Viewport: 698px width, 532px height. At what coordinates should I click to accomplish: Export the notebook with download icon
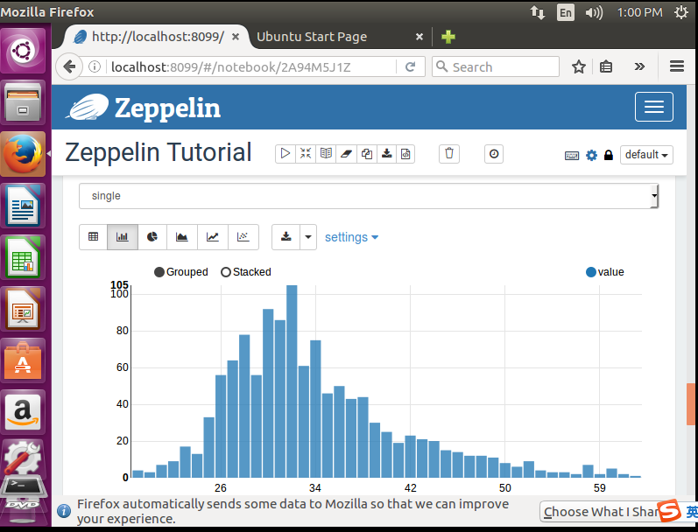(387, 154)
